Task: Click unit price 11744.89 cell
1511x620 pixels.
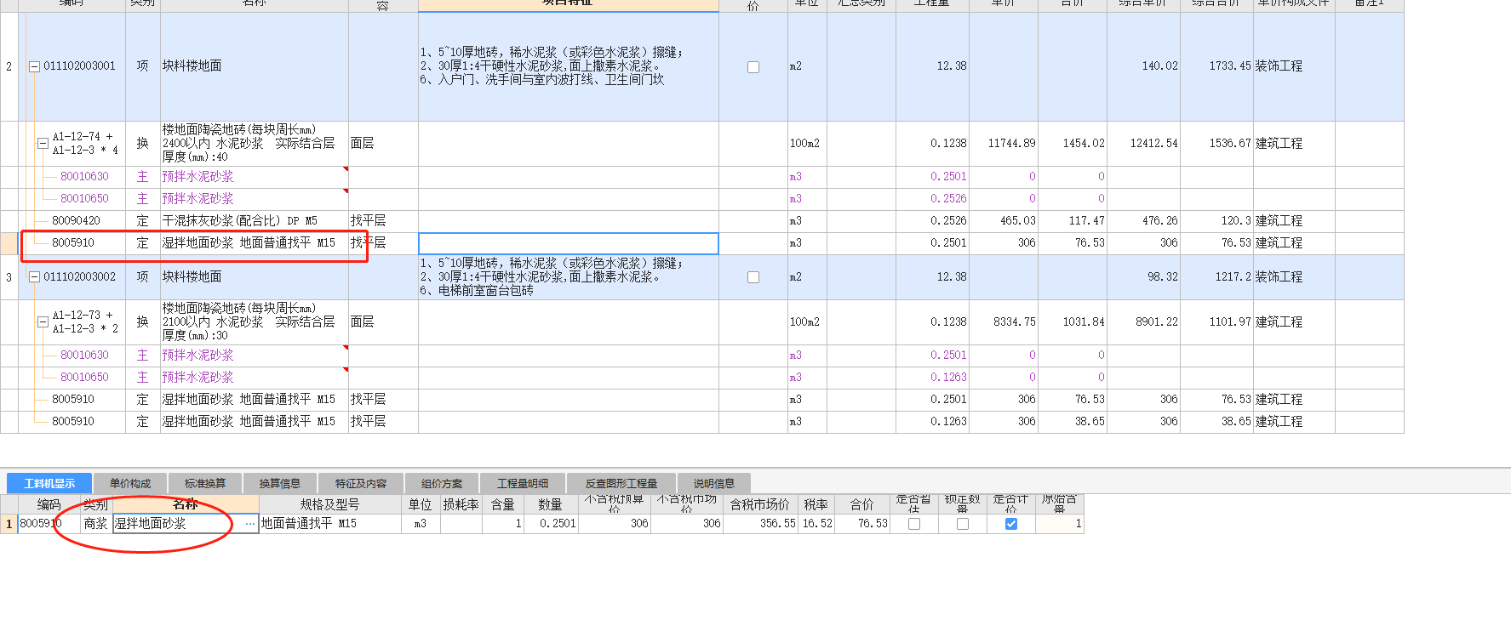Action: pyautogui.click(x=1004, y=144)
